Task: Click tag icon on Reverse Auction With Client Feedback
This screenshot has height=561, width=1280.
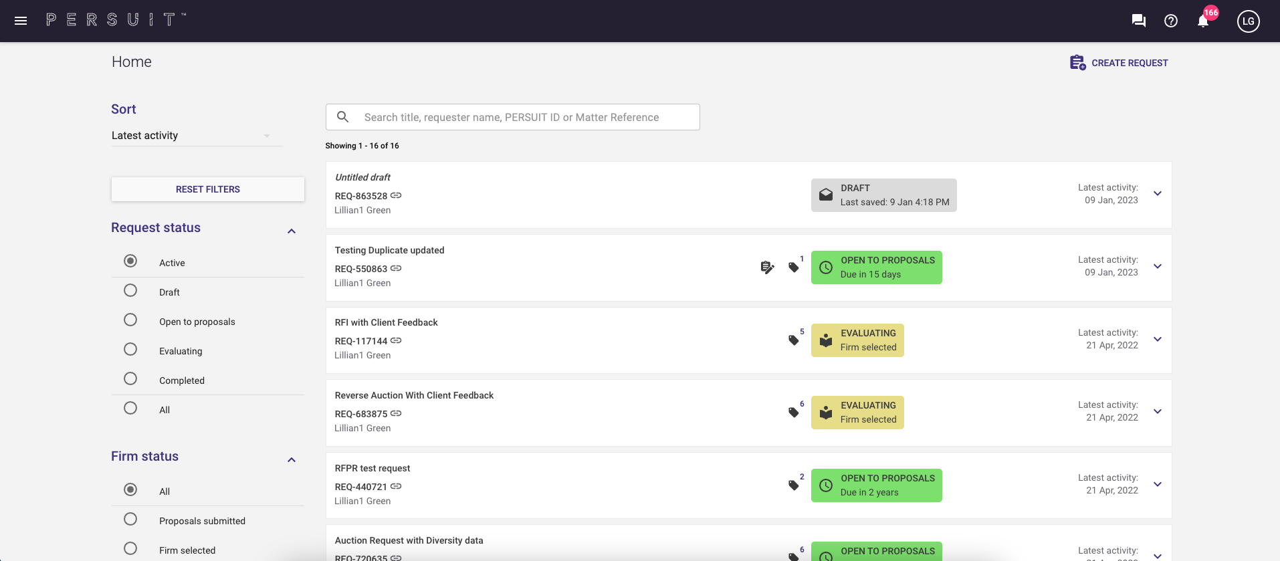Action: click(794, 413)
